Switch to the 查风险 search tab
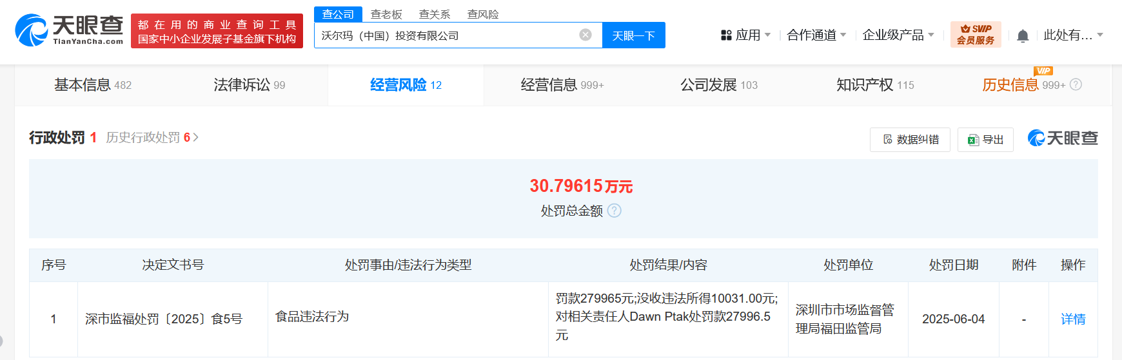Image resolution: width=1122 pixels, height=360 pixels. click(x=483, y=14)
